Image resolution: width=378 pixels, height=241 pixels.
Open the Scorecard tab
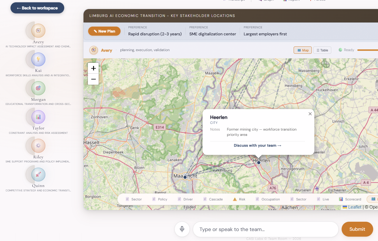pyautogui.click(x=350, y=199)
